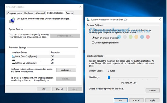Click the 1% (331.65 MB) usage label
This screenshot has height=103, width=167.
(129, 83)
